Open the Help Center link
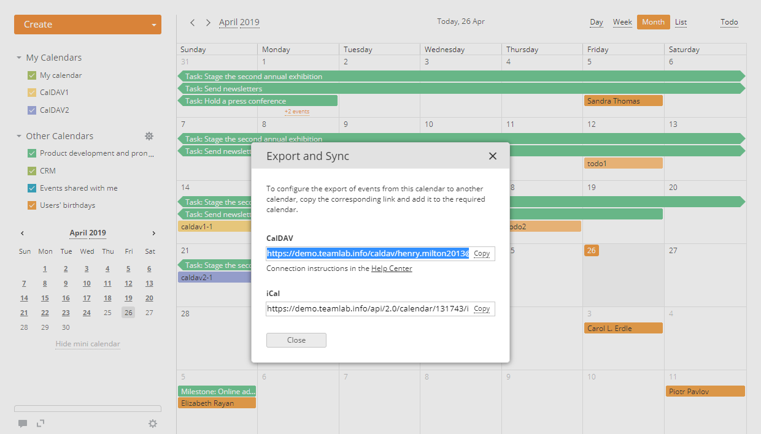Image resolution: width=761 pixels, height=434 pixels. pos(392,268)
